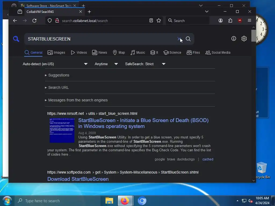This screenshot has height=206, width=275.
Task: Open Download StartBlueScreen result link
Action: coord(78,179)
